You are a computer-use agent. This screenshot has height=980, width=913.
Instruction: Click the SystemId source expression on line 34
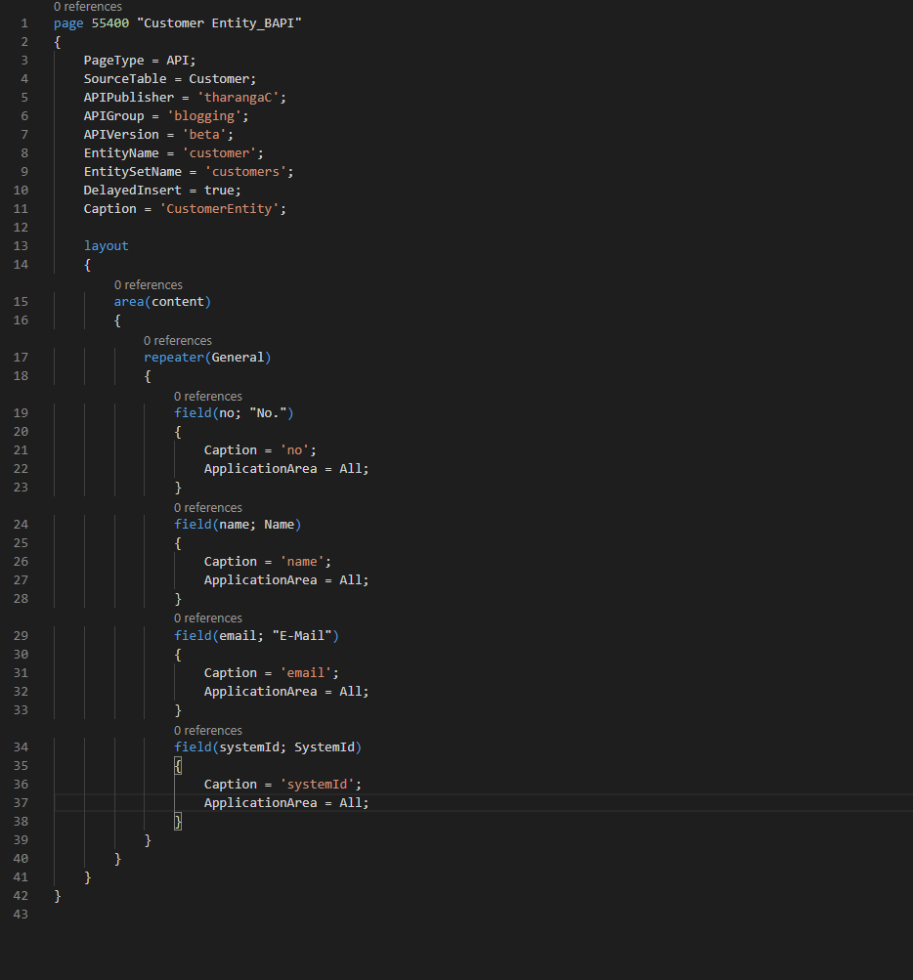325,746
